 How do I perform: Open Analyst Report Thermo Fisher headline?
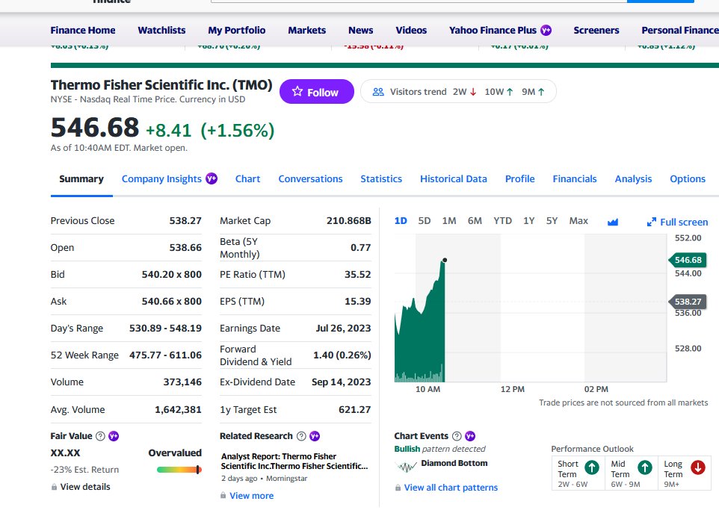coord(294,461)
